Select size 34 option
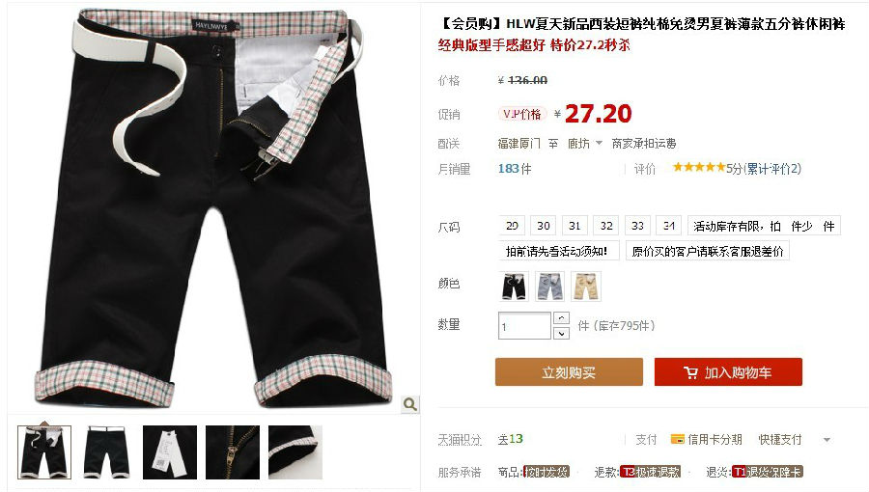The width and height of the screenshot is (869, 492). click(669, 226)
